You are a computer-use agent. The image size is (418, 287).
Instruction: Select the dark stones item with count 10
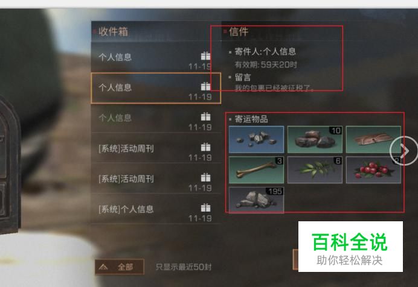tap(315, 139)
